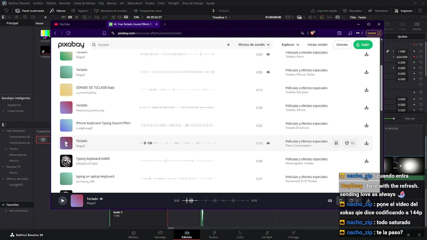Switch to the Color page
This screenshot has width=427, height=240.
[240, 235]
